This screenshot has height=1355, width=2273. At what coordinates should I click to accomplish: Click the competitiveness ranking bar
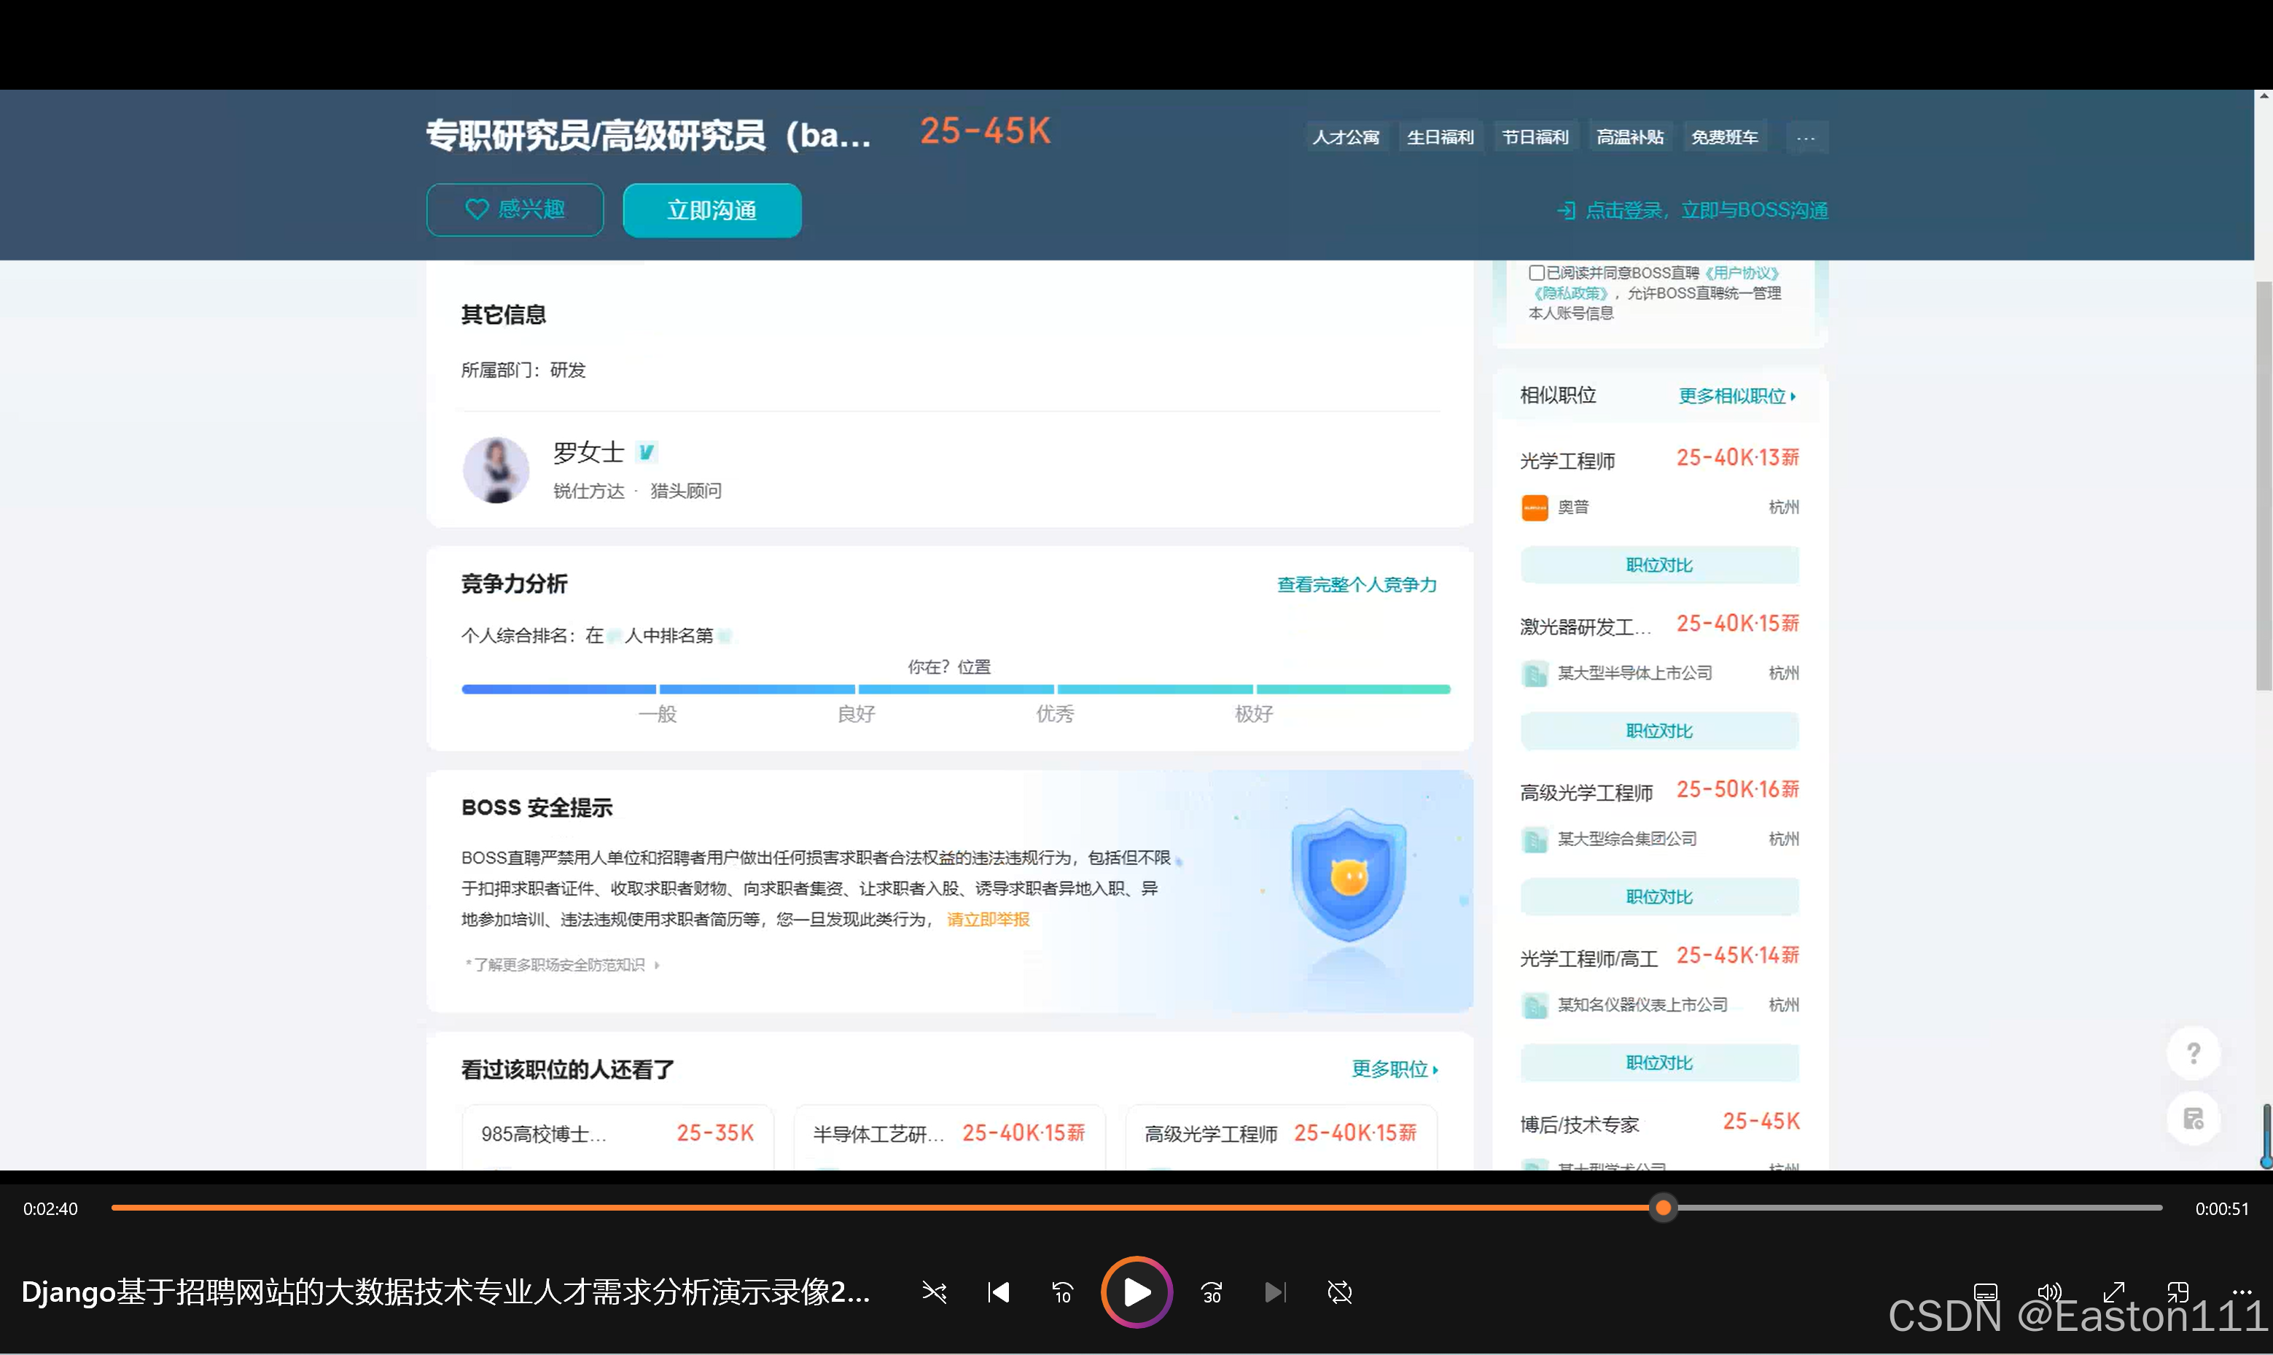[956, 689]
